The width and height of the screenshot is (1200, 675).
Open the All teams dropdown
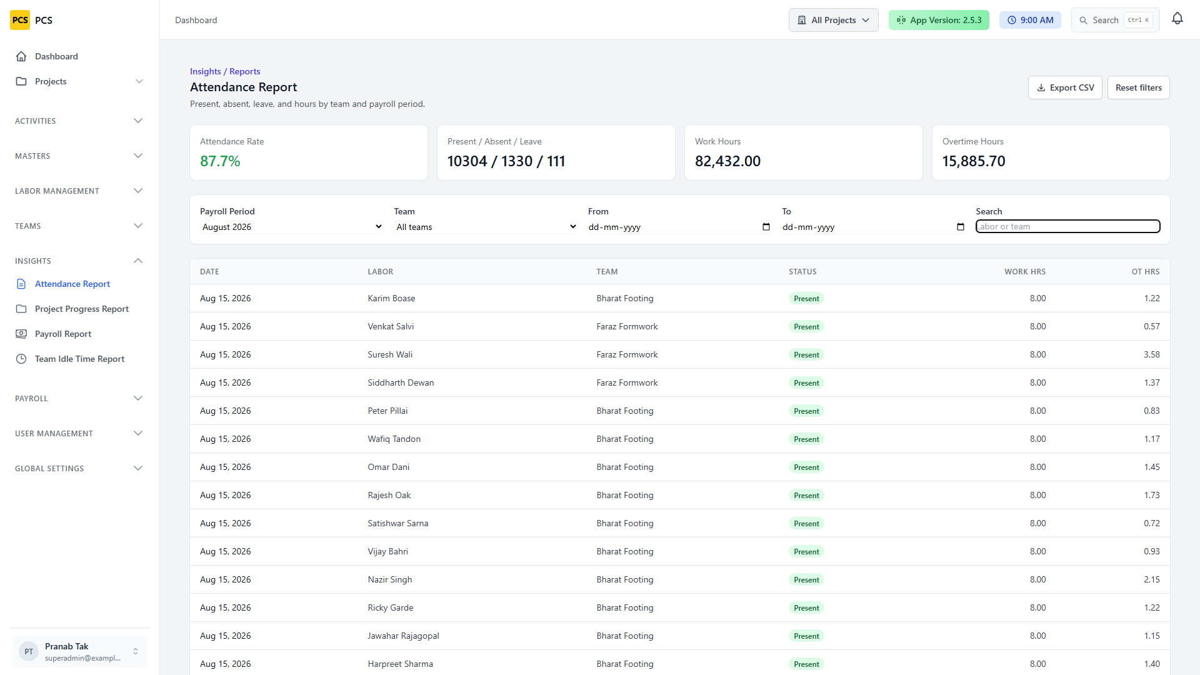(x=486, y=227)
